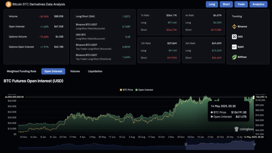Click left handle of chart range slider
Image resolution: width=272 pixels, height=153 pixels.
[186, 144]
